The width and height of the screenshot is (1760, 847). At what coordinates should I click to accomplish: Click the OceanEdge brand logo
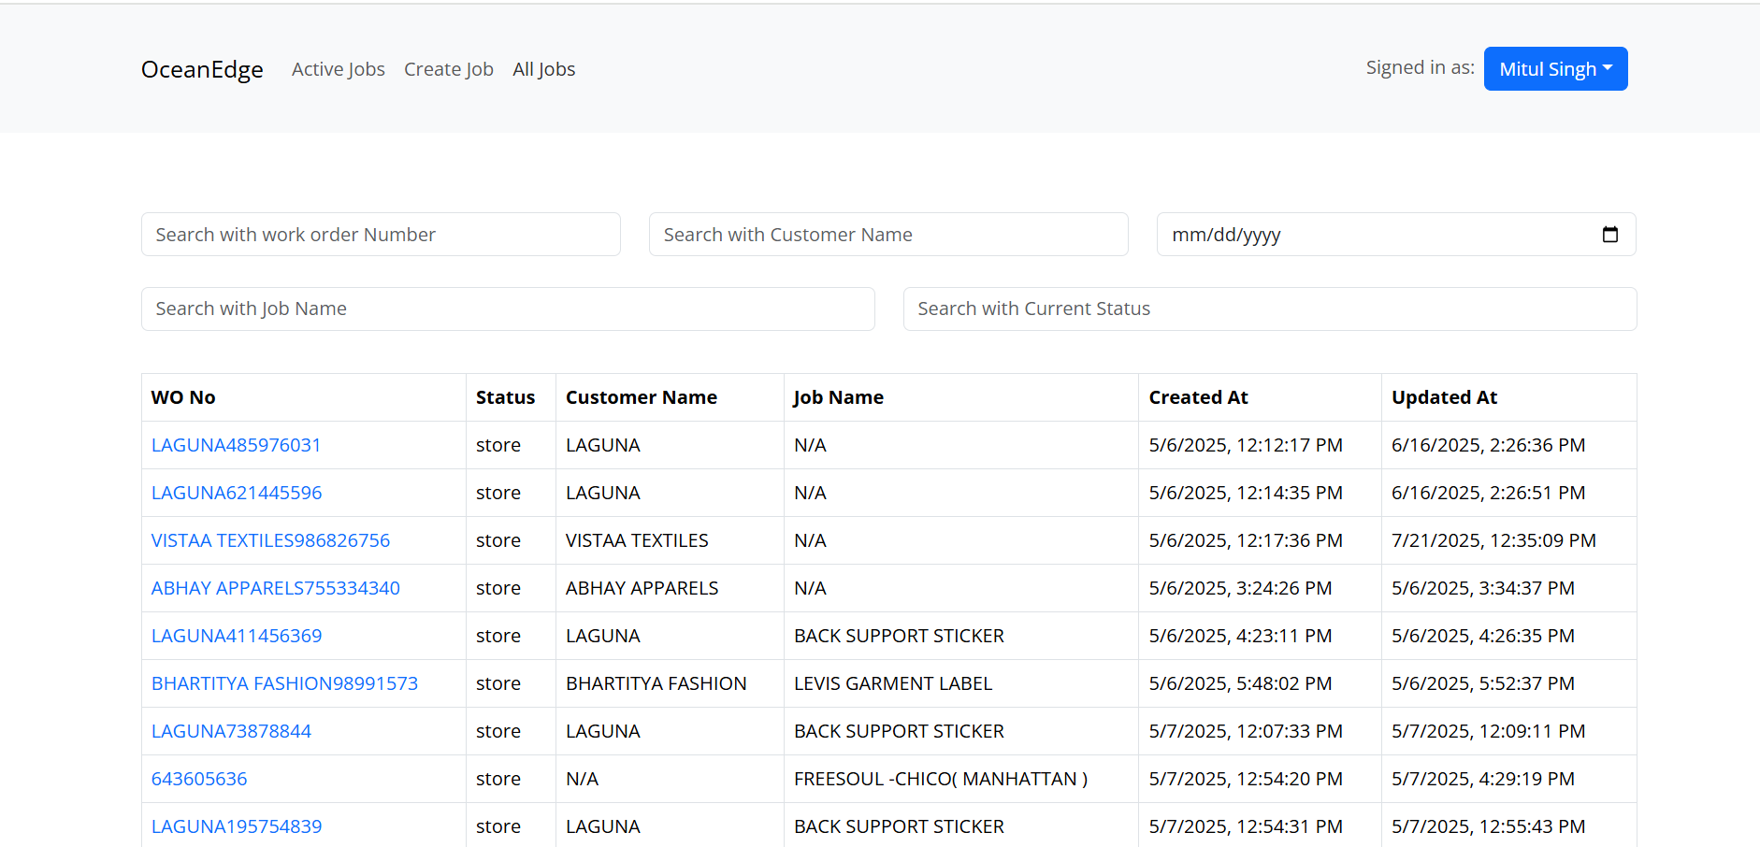pos(202,69)
